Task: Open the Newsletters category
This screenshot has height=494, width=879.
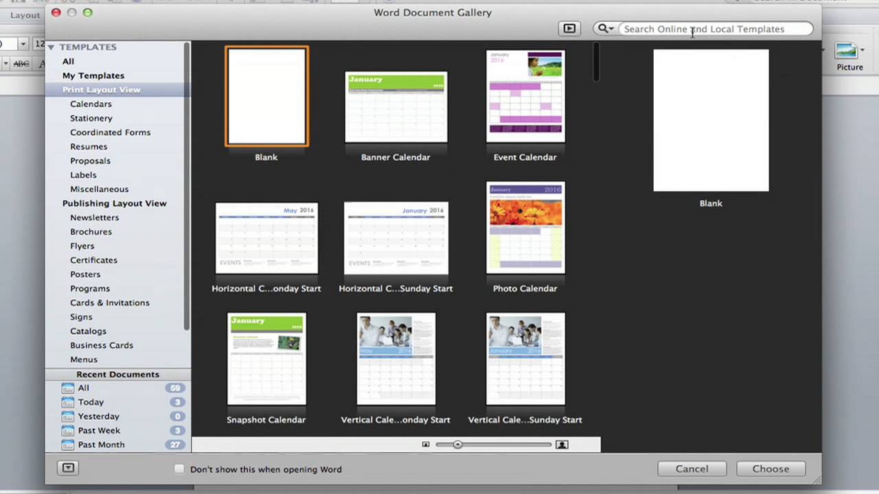Action: tap(94, 217)
